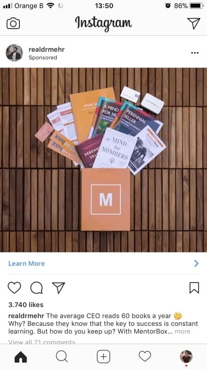Tap the Learn More link
The height and width of the screenshot is (369, 207).
click(x=26, y=263)
